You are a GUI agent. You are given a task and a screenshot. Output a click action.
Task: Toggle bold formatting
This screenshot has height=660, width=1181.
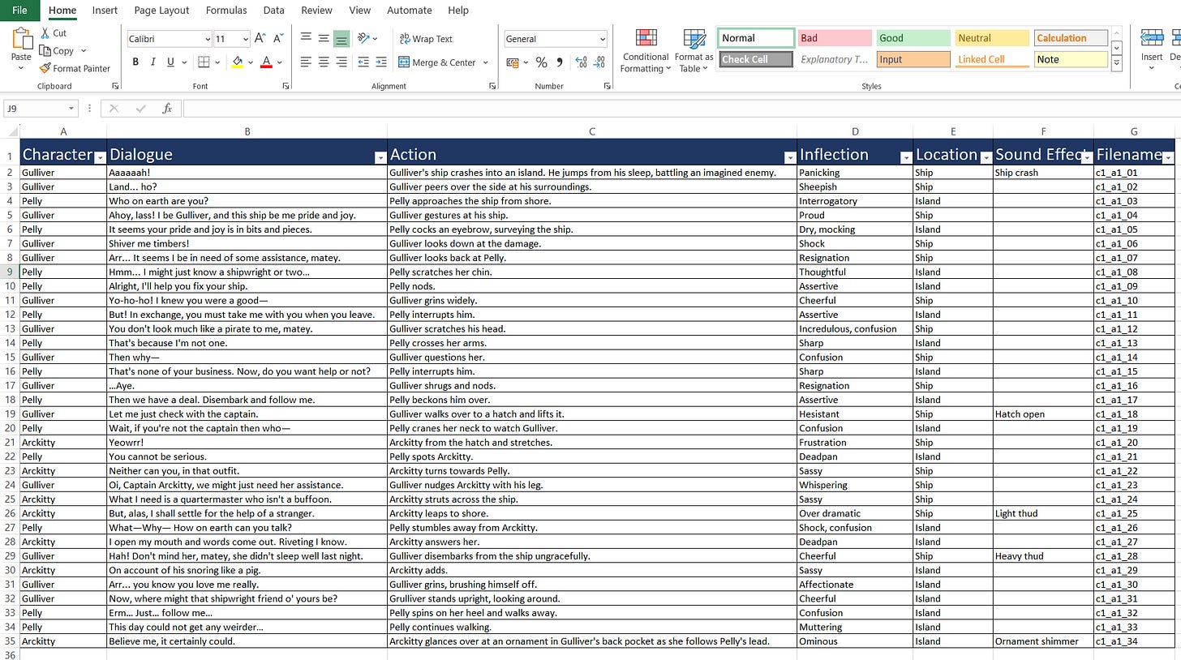[135, 62]
